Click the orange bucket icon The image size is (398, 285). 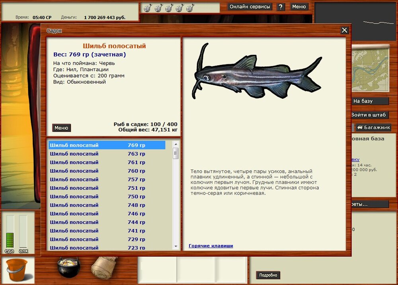[17, 269]
